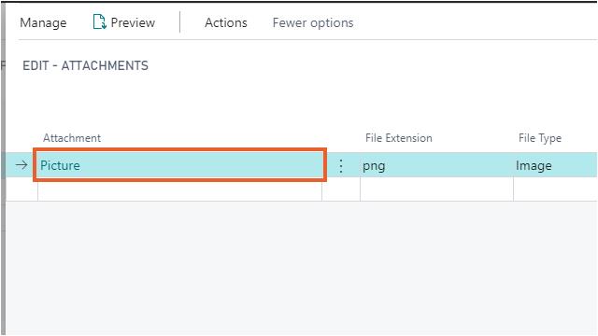Click the empty File Extension cell below png
Viewport: 598px width, 336px height.
(436, 189)
